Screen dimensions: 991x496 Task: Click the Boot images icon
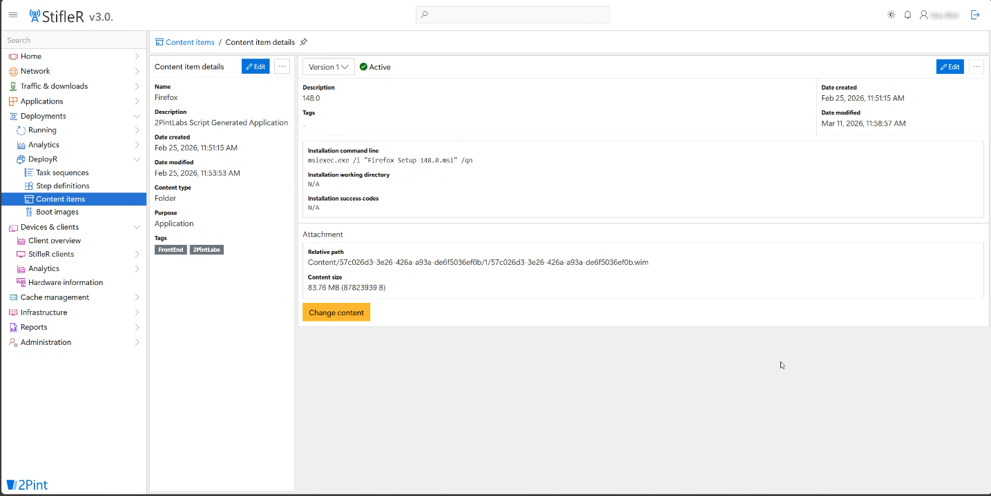click(x=29, y=212)
